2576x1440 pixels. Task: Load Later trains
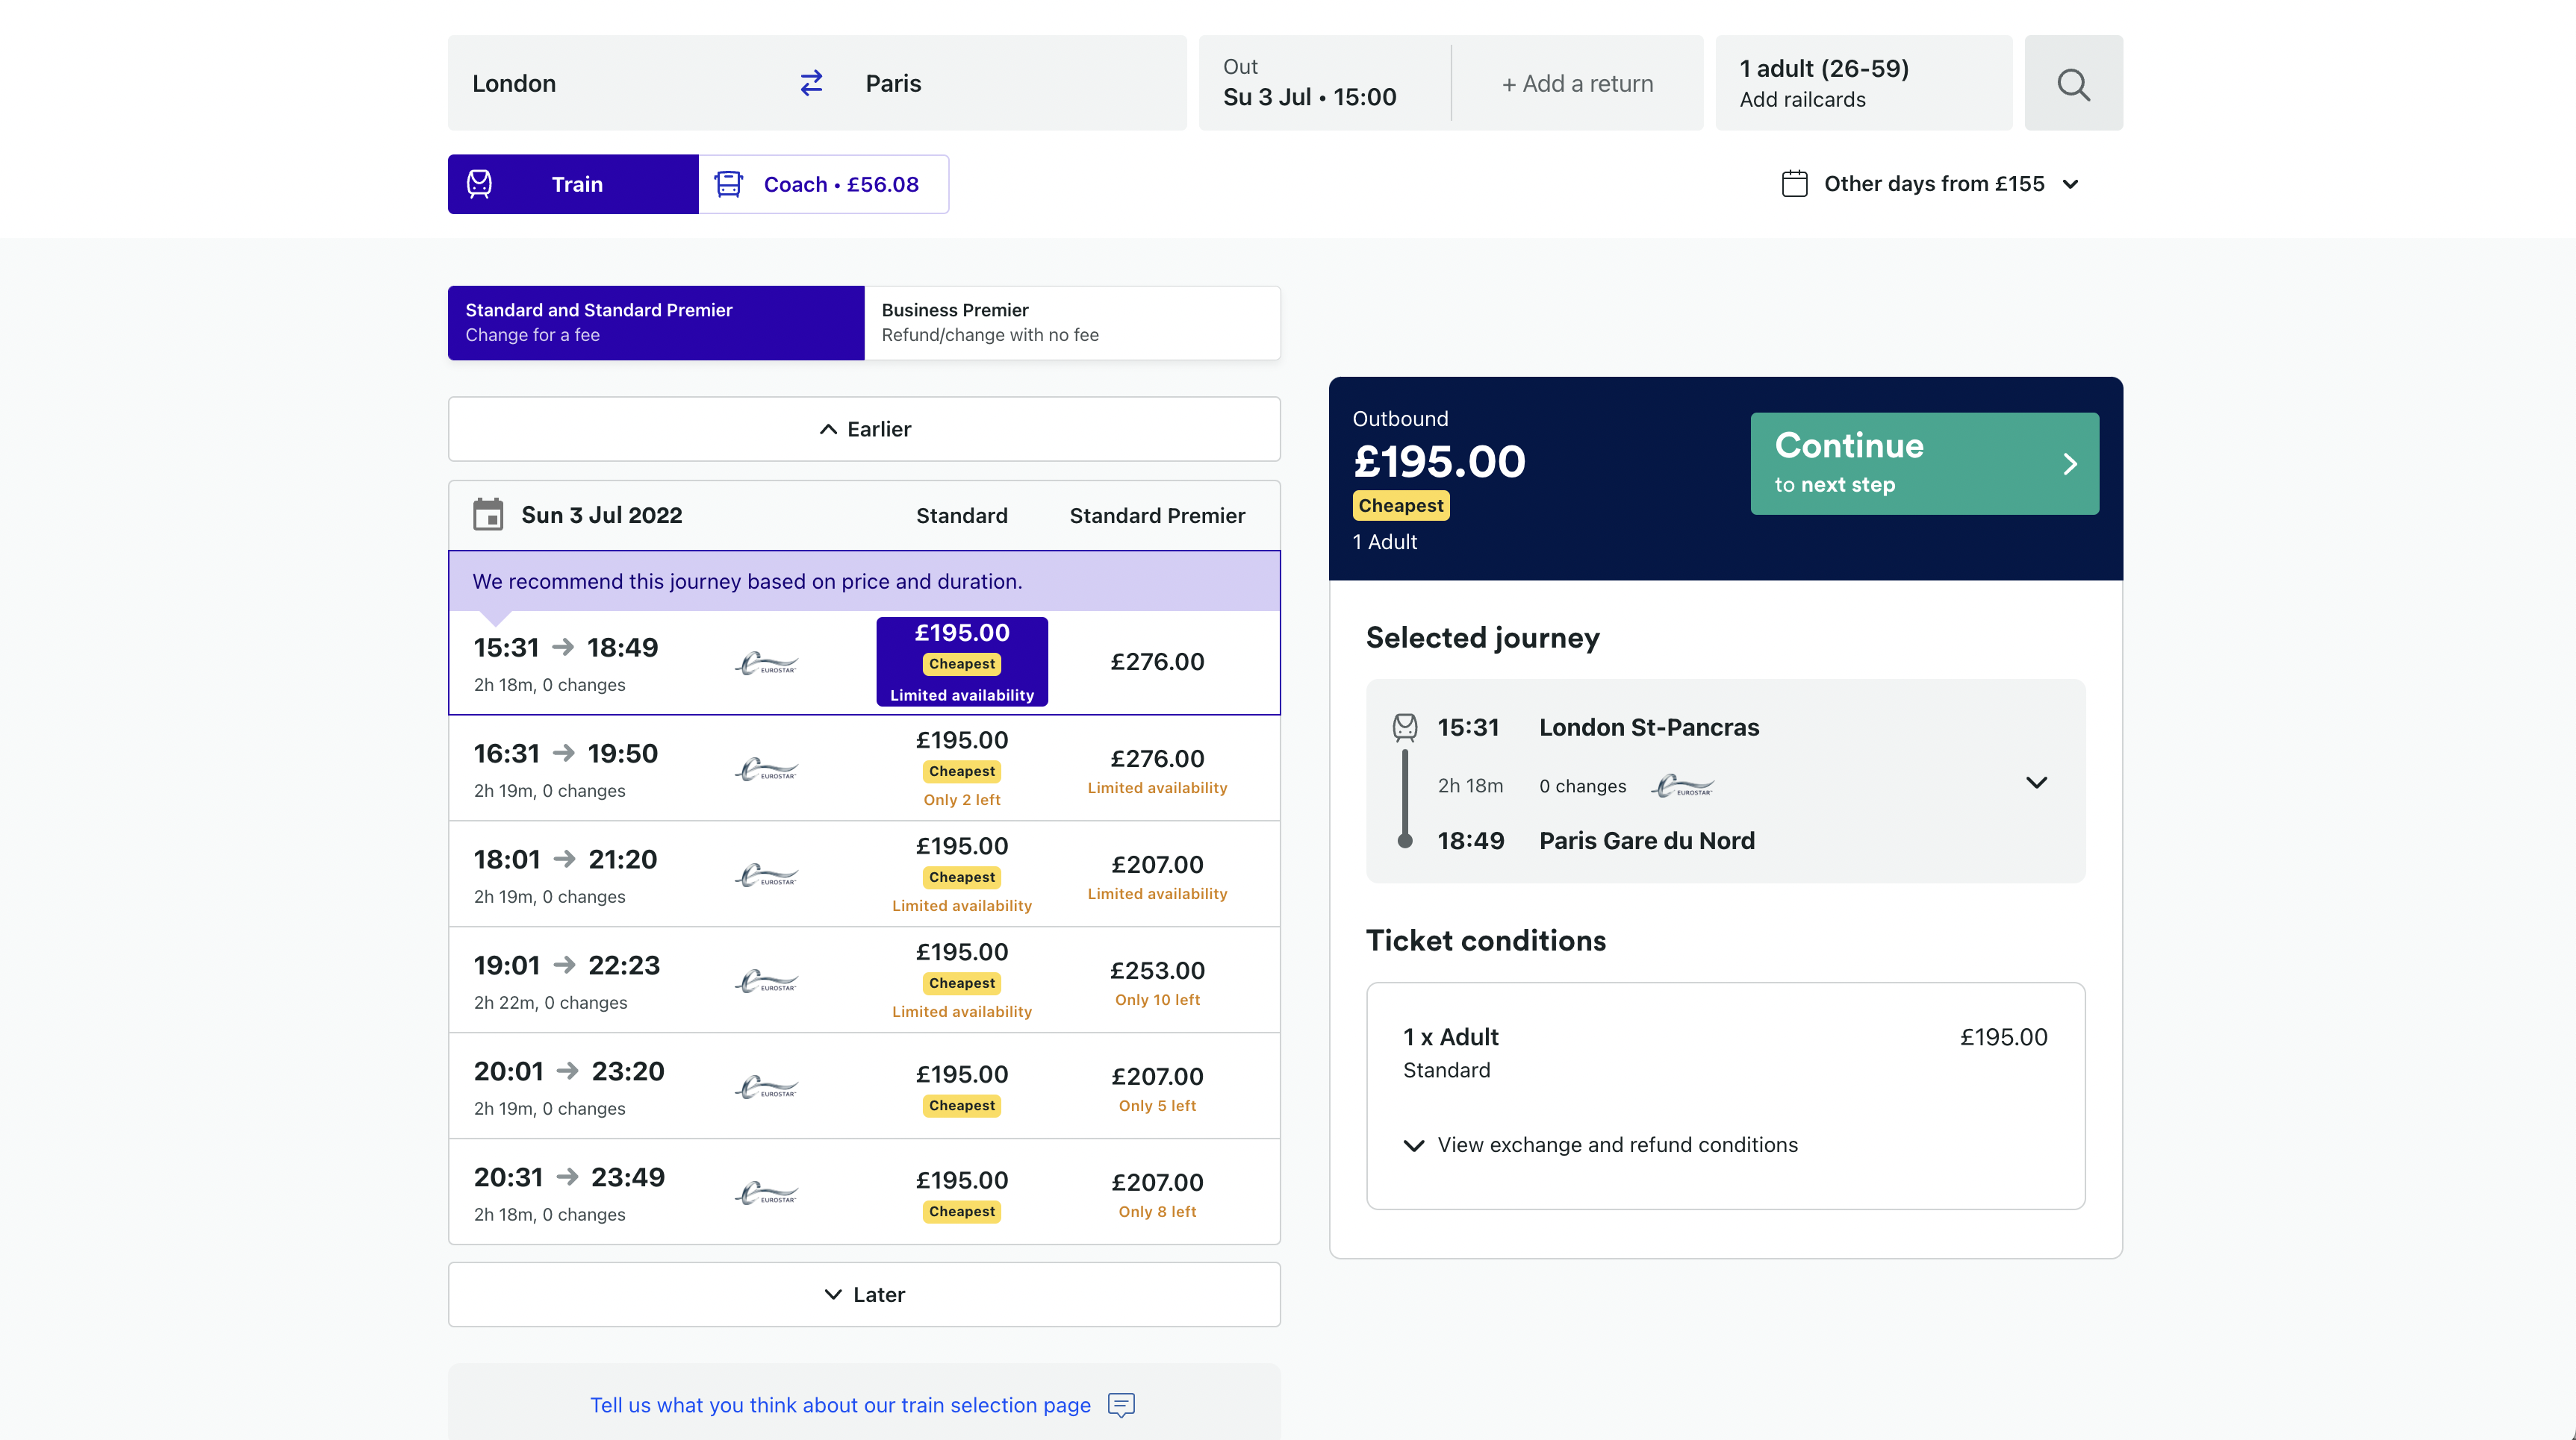point(864,1295)
